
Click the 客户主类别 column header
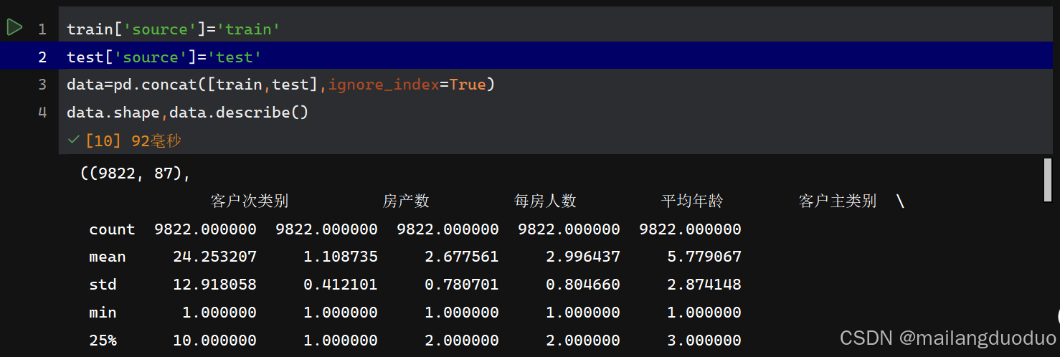click(838, 201)
